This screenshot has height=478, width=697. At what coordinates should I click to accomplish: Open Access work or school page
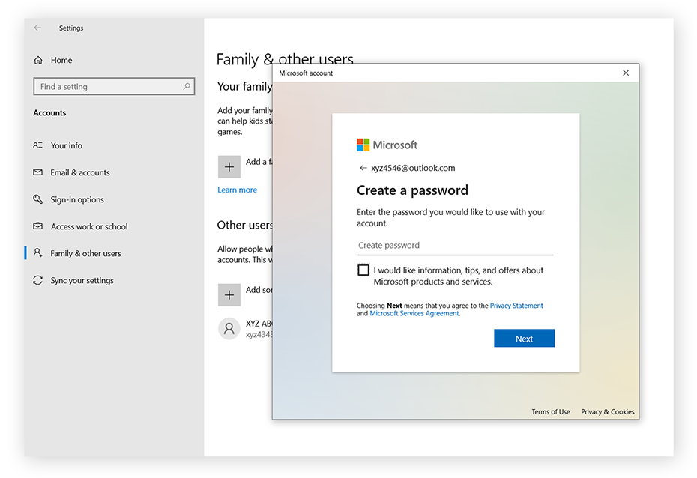click(x=89, y=226)
